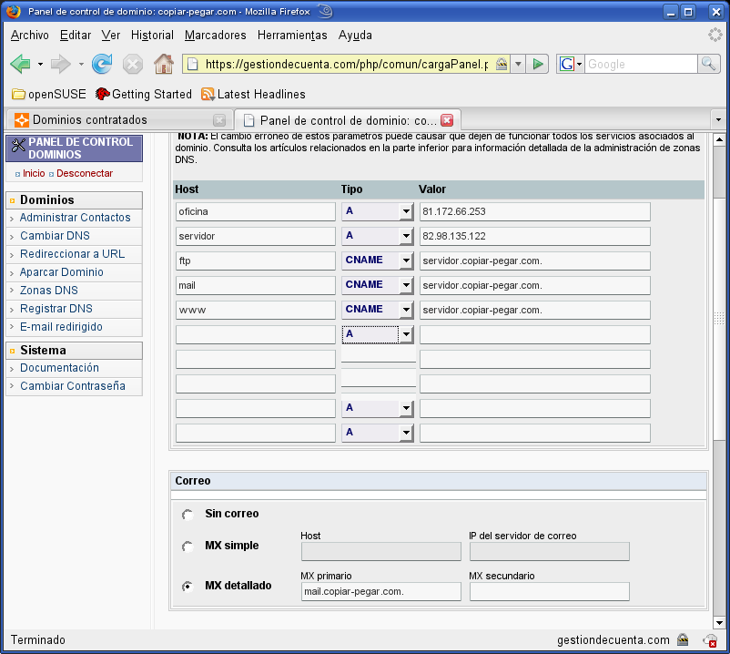Click the MX primario input field
This screenshot has height=654, width=730.
pyautogui.click(x=380, y=592)
